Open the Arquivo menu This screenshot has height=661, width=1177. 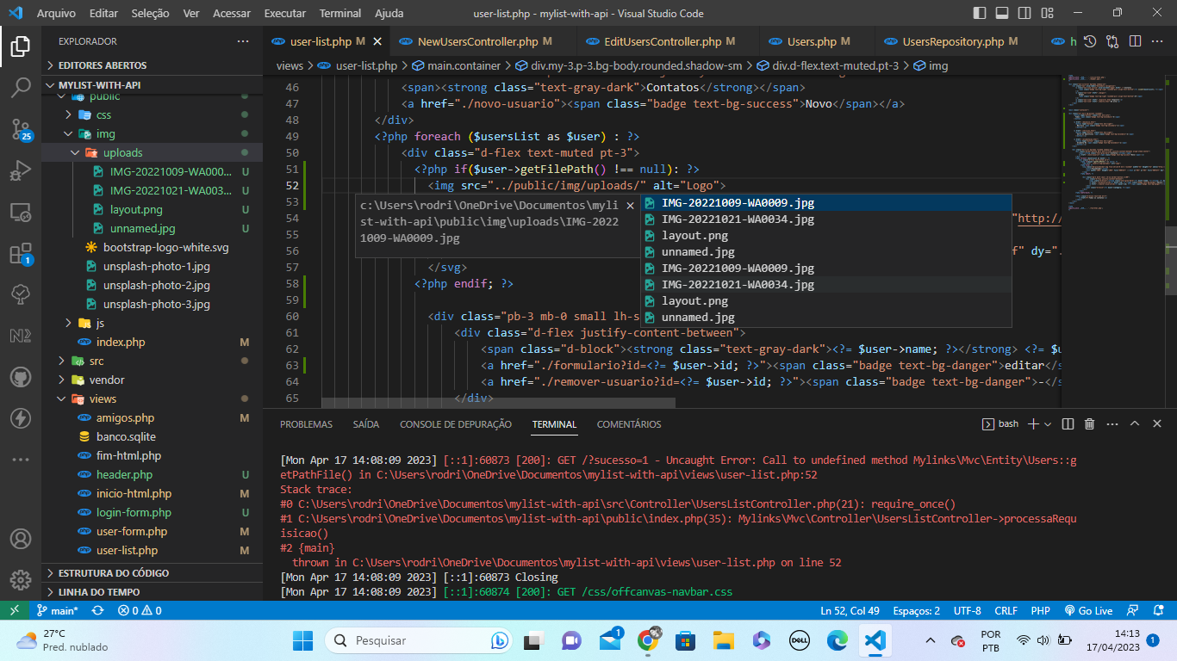(x=56, y=13)
